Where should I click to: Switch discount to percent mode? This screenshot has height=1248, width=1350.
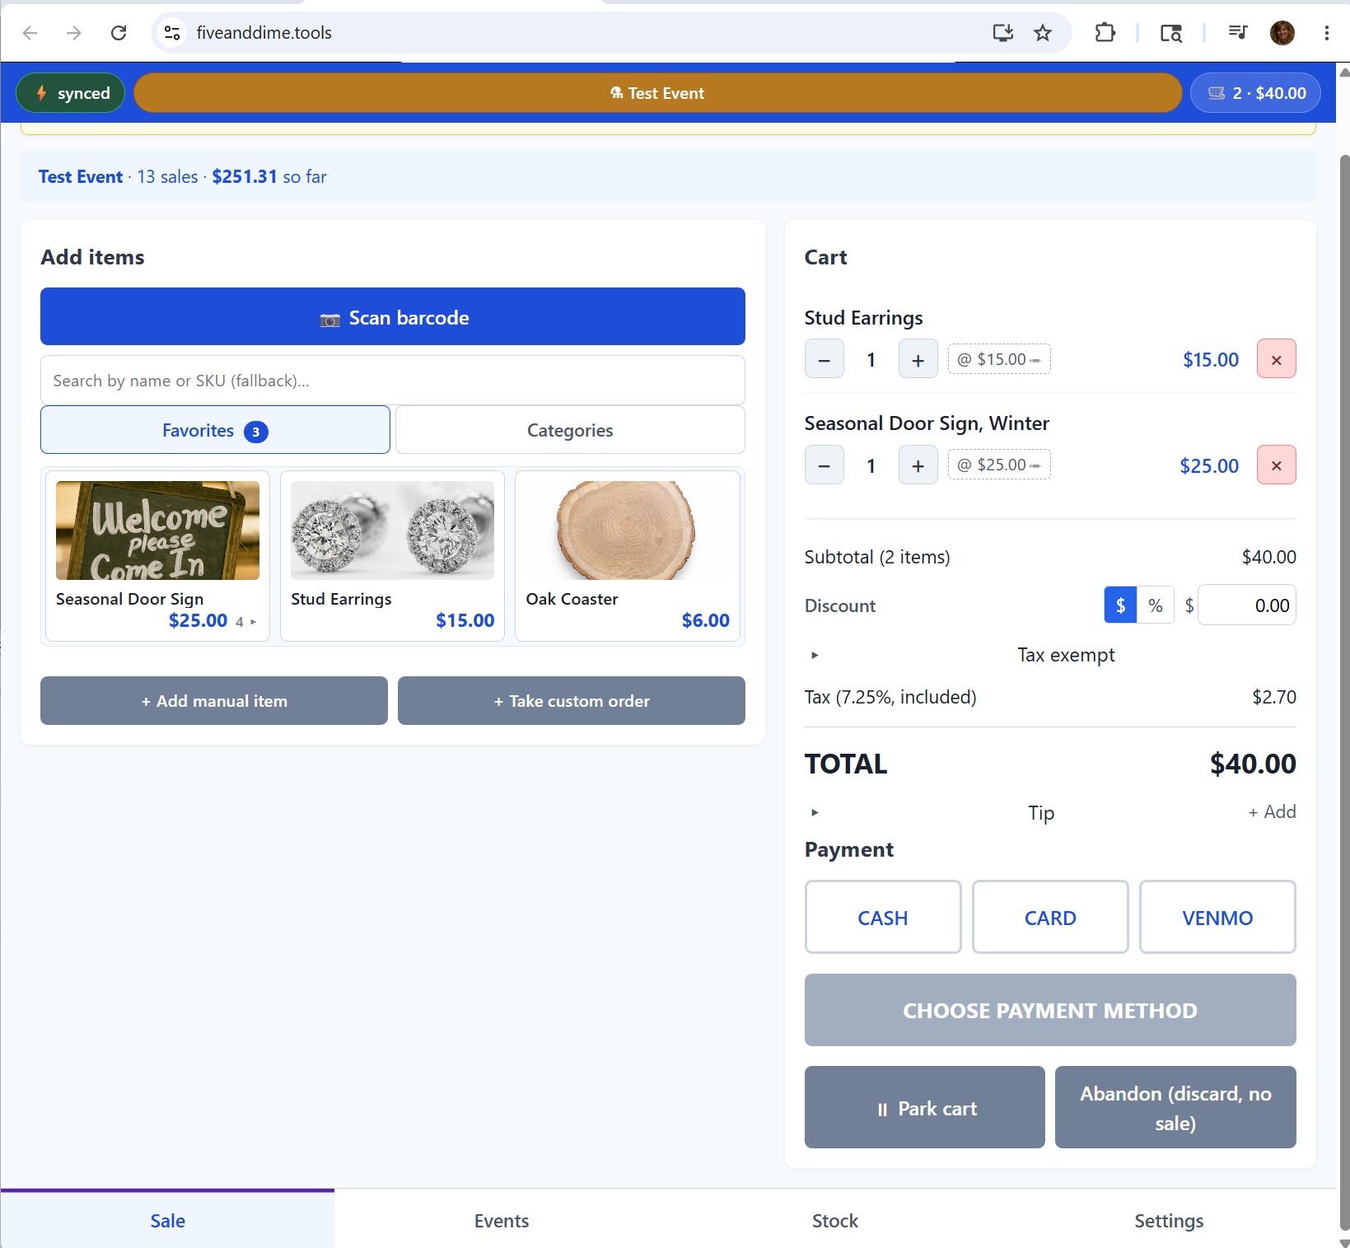click(x=1156, y=605)
